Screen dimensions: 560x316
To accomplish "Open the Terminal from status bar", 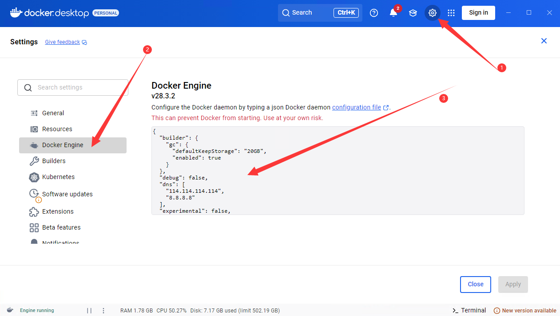I will point(469,310).
